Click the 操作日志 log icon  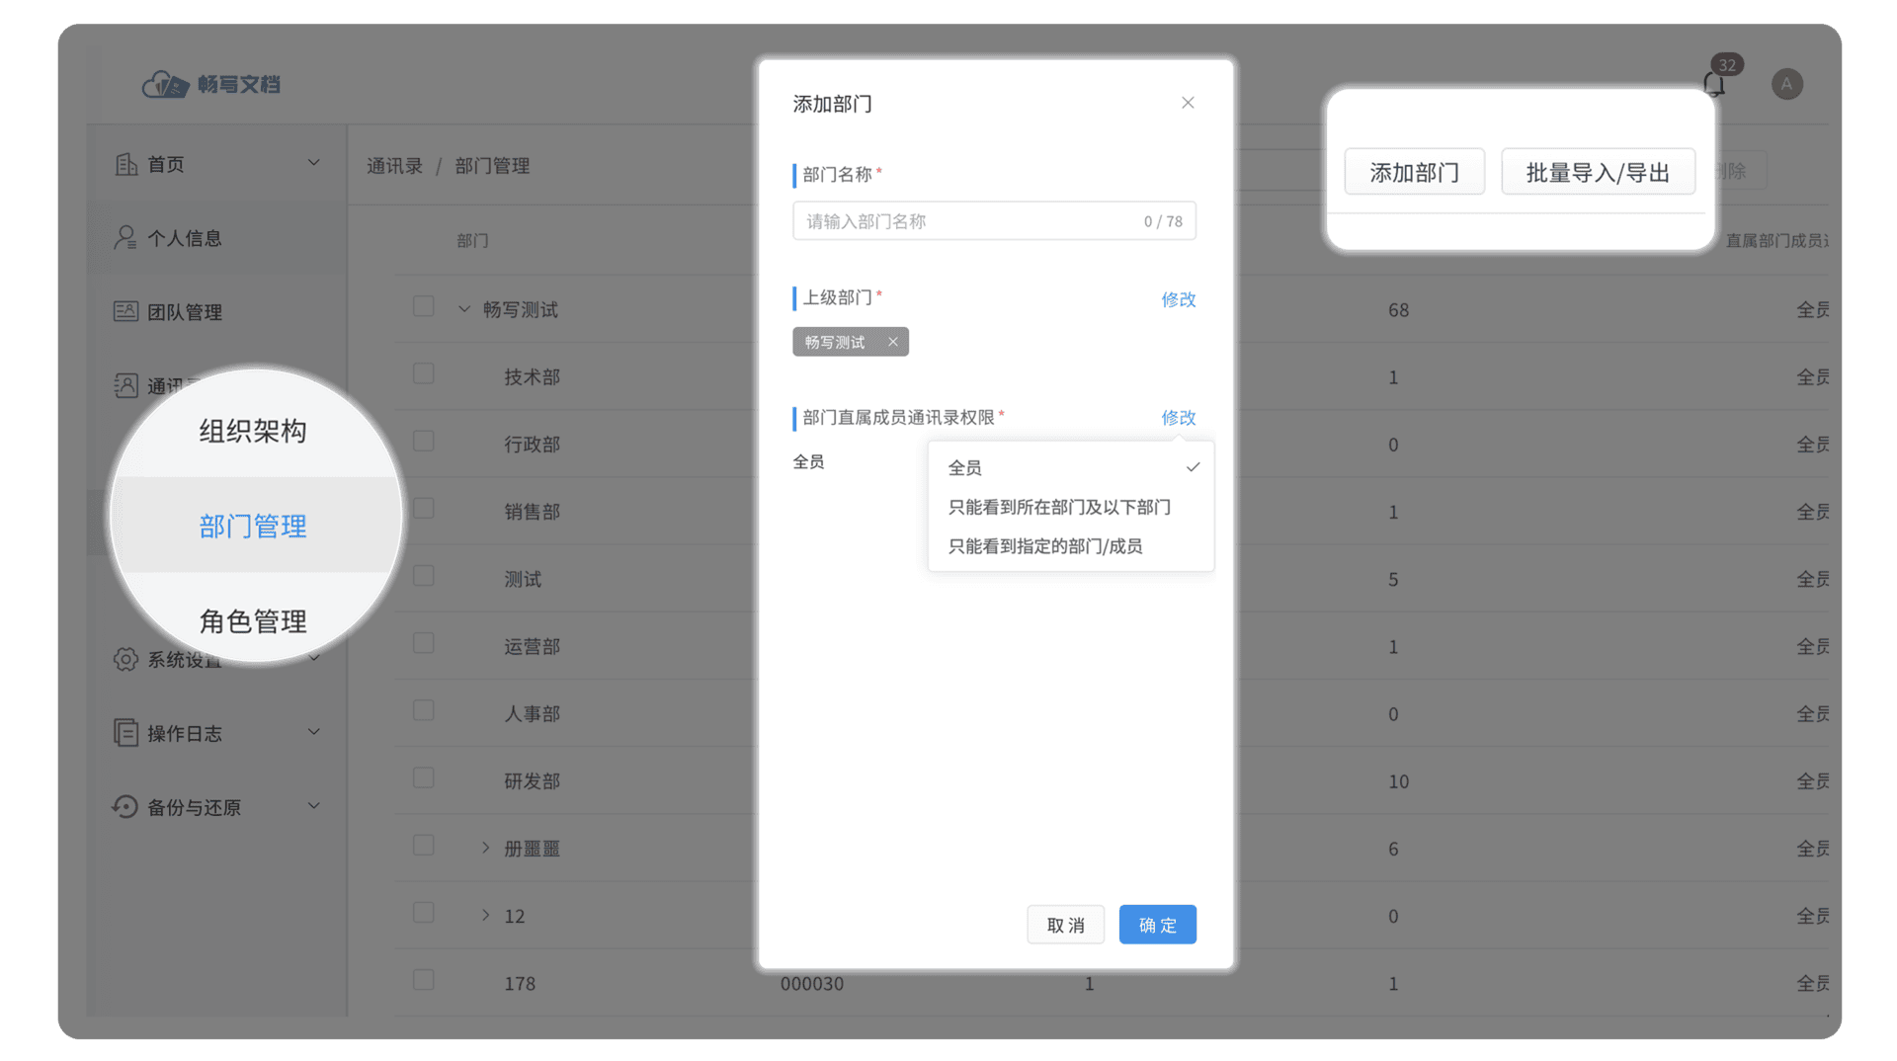tap(125, 733)
